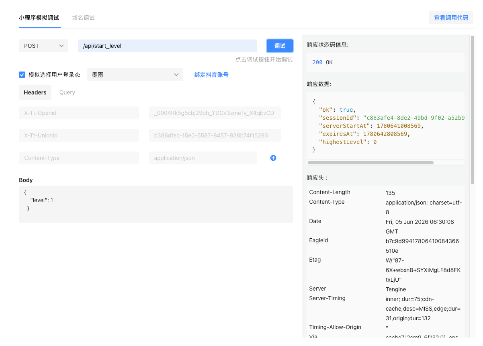Image resolution: width=483 pixels, height=346 pixels.
Task: Click the 调试 button
Action: [280, 46]
